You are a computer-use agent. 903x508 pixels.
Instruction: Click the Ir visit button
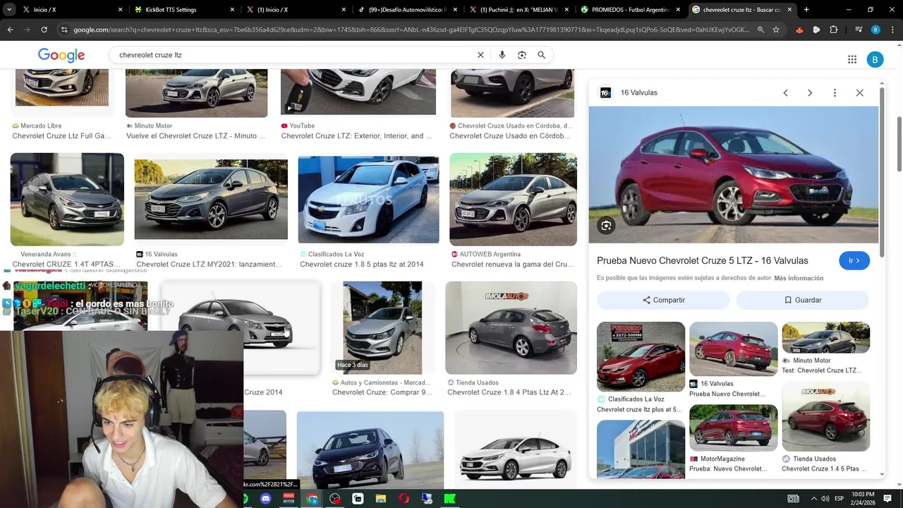pos(854,260)
